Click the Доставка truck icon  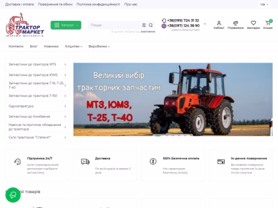coord(85,161)
